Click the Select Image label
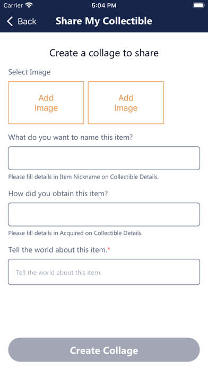Screen dimensions: 208x370 pos(29,72)
